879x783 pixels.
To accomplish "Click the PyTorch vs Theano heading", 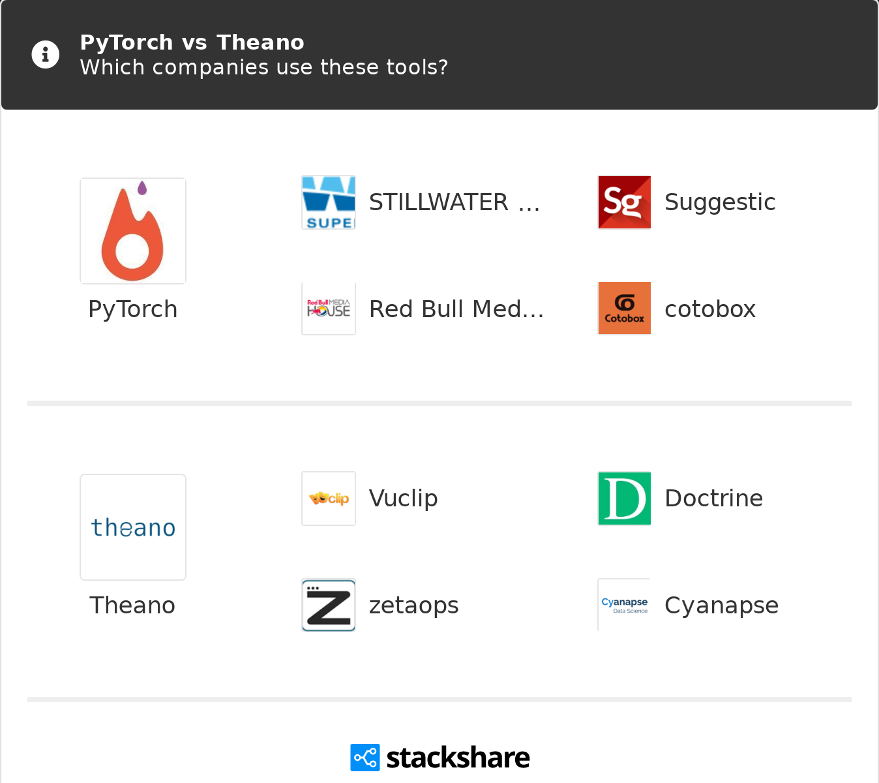I will coord(192,42).
